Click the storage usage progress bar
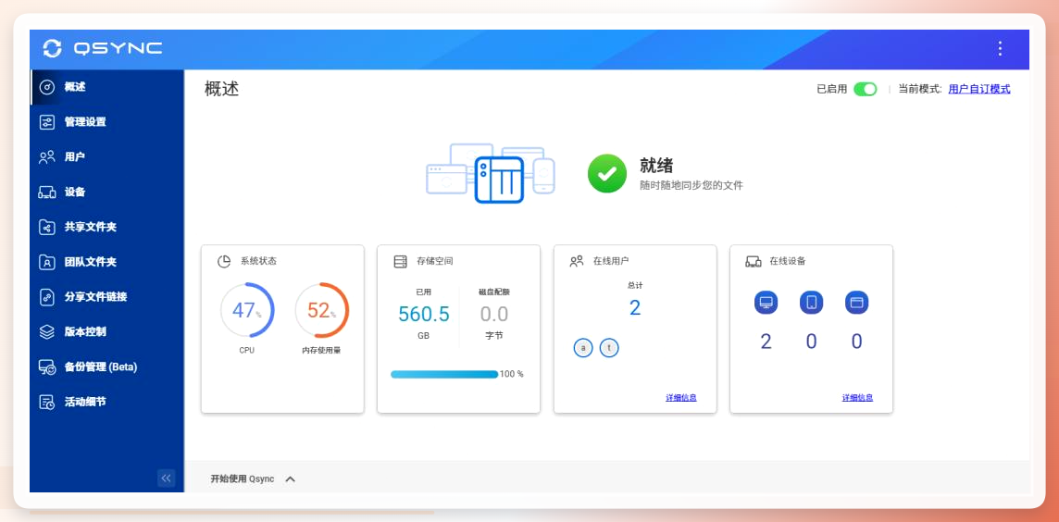This screenshot has width=1059, height=522. 444,374
